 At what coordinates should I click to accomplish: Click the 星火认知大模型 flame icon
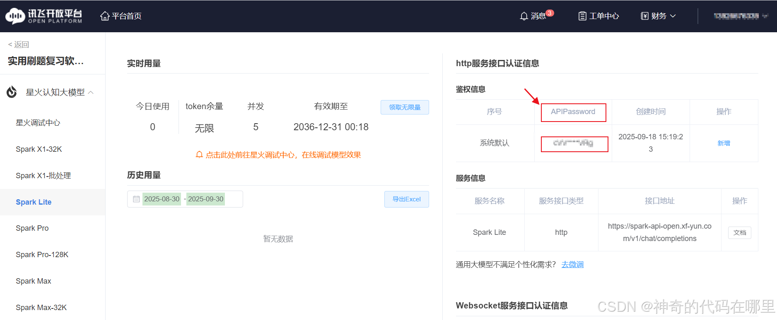point(12,92)
